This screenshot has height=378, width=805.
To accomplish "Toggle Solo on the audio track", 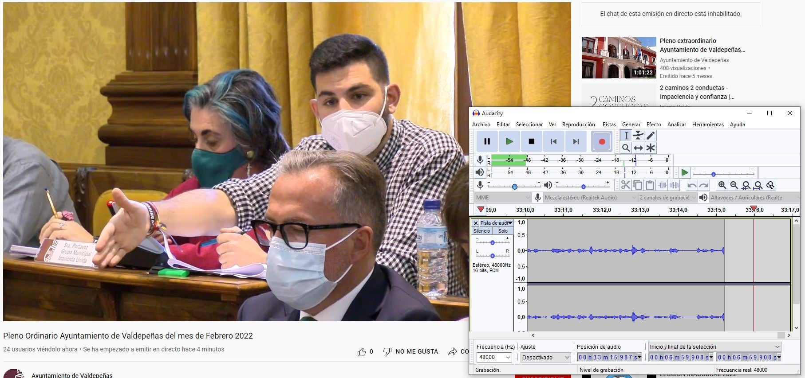I will point(503,231).
